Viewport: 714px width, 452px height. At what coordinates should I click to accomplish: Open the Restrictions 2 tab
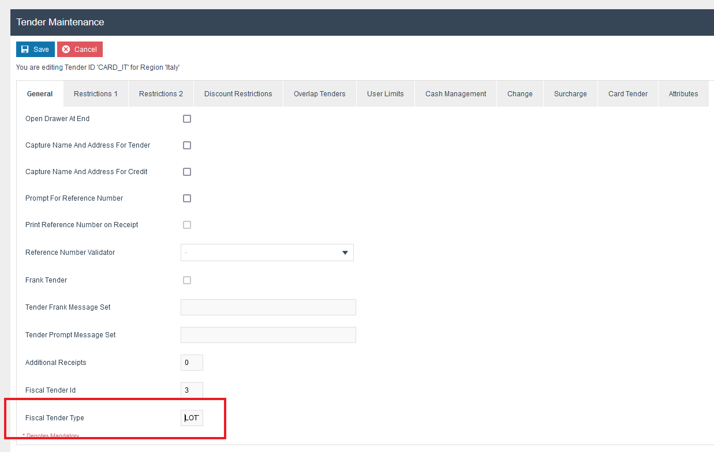click(161, 94)
